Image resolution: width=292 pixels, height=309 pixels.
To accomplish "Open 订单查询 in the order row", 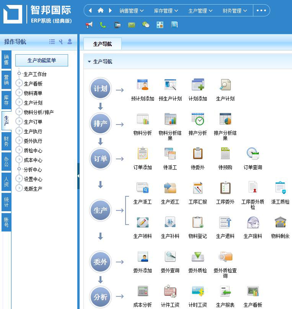I will (x=253, y=154).
